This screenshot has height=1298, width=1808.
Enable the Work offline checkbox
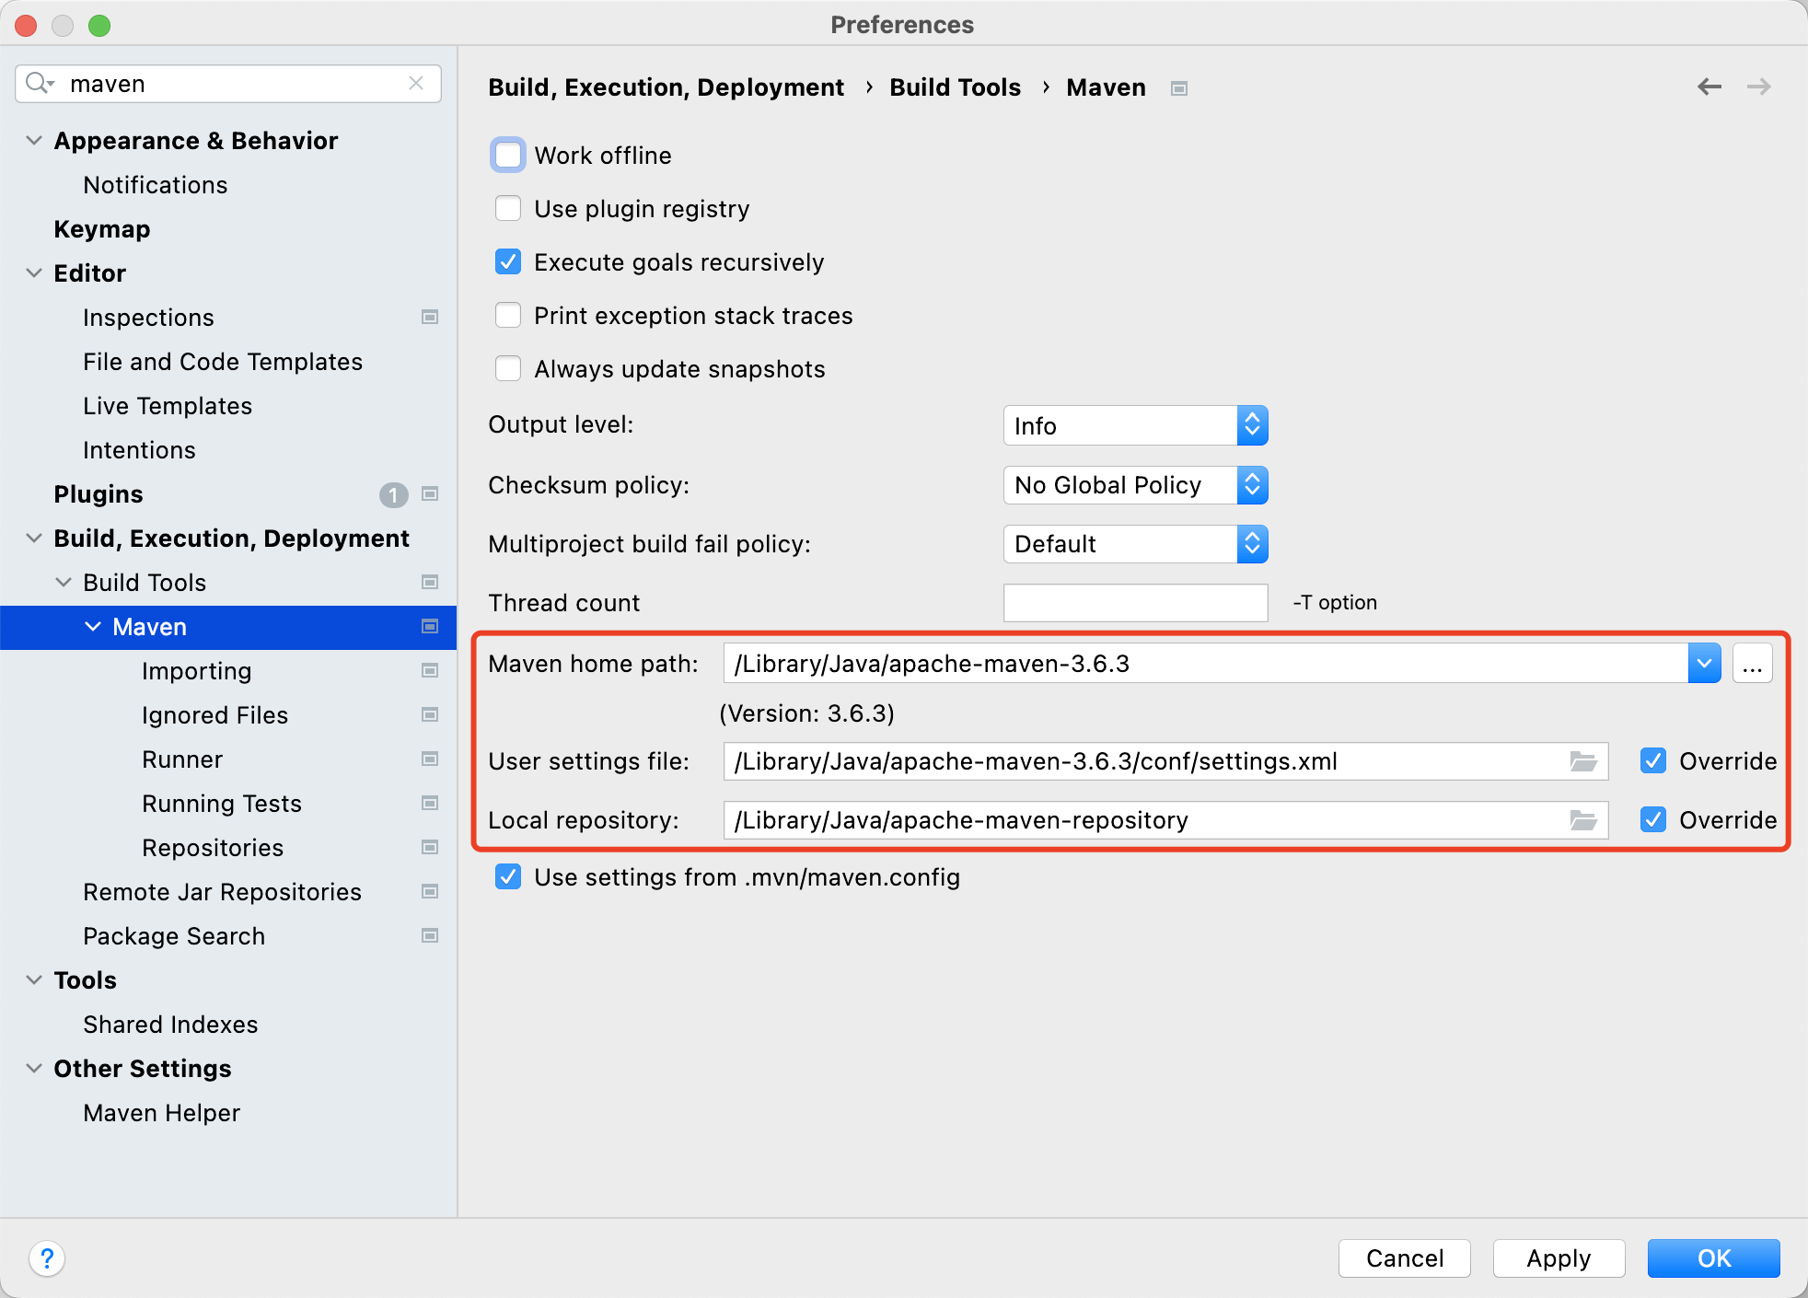point(508,155)
